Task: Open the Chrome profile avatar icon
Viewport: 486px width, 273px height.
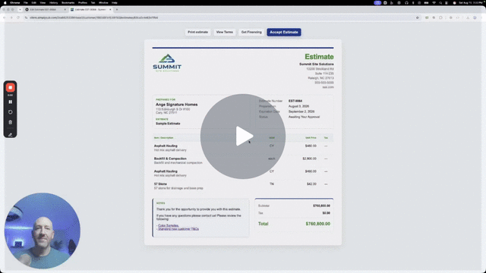Action: (x=475, y=17)
